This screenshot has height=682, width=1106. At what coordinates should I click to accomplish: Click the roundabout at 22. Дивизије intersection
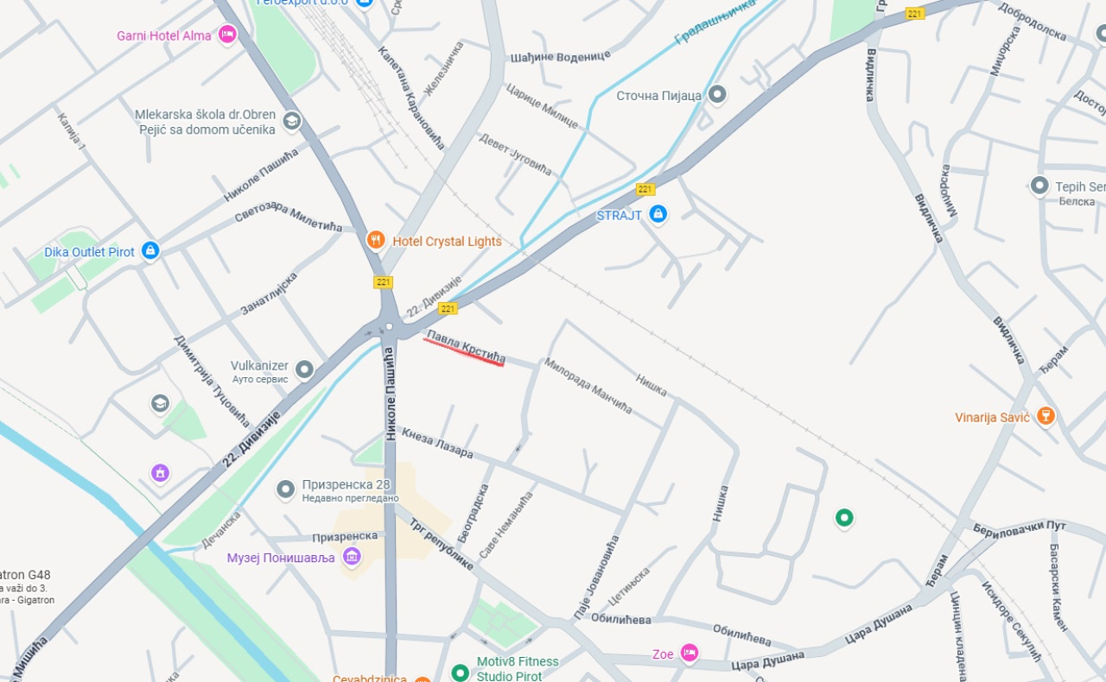tap(389, 326)
